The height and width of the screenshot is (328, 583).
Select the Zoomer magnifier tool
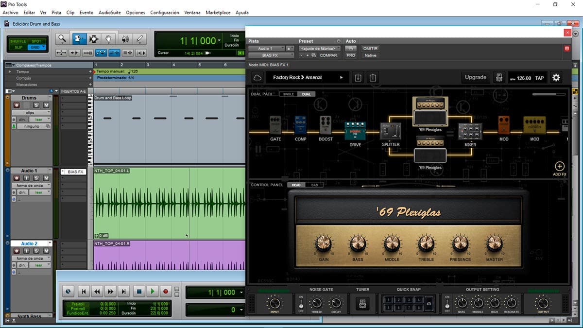tap(62, 39)
